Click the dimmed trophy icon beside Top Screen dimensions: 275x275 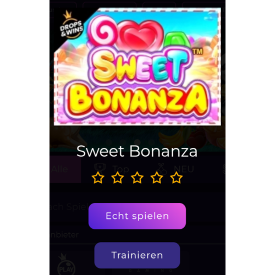(x=100, y=169)
